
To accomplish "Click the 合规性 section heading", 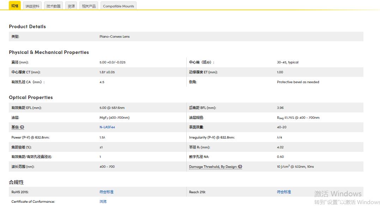I will pyautogui.click(x=16, y=182).
